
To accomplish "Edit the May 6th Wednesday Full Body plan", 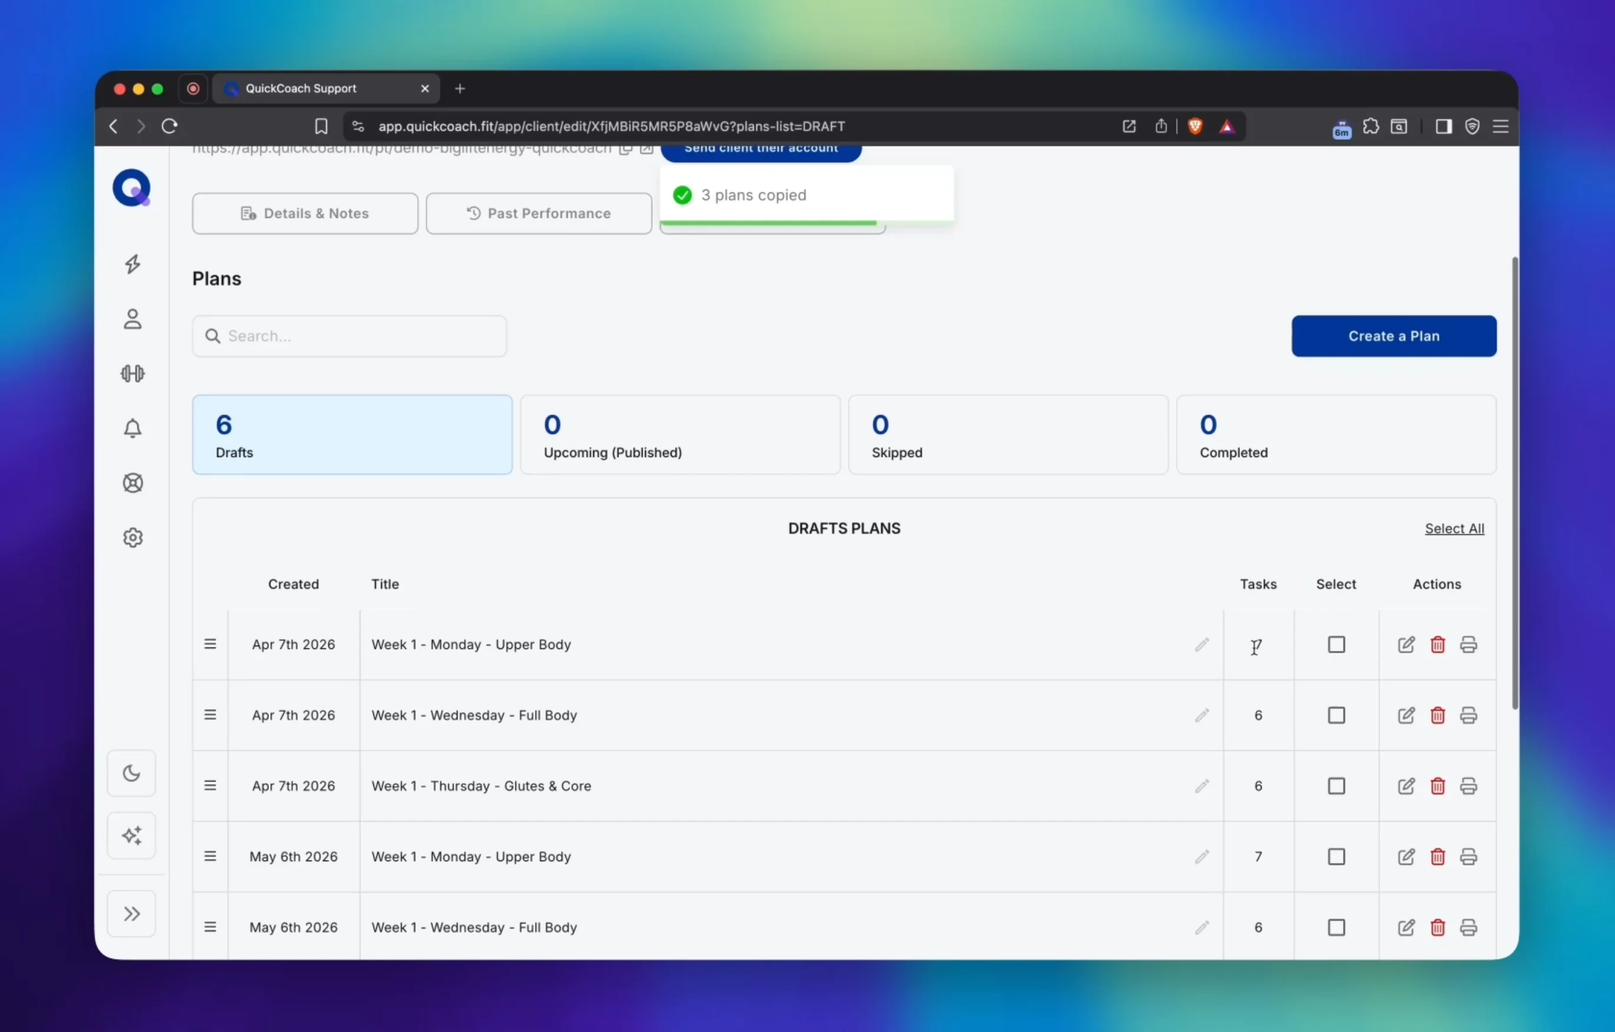I will 1406,927.
